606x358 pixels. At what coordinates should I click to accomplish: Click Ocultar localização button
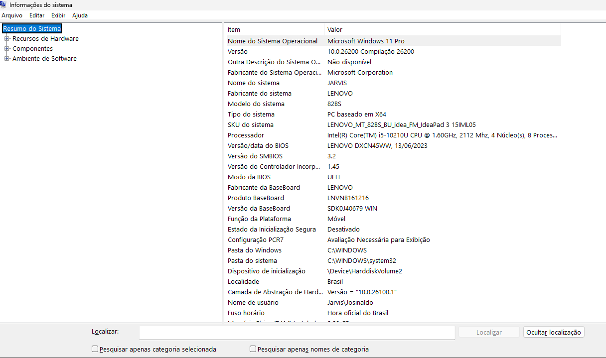click(554, 332)
